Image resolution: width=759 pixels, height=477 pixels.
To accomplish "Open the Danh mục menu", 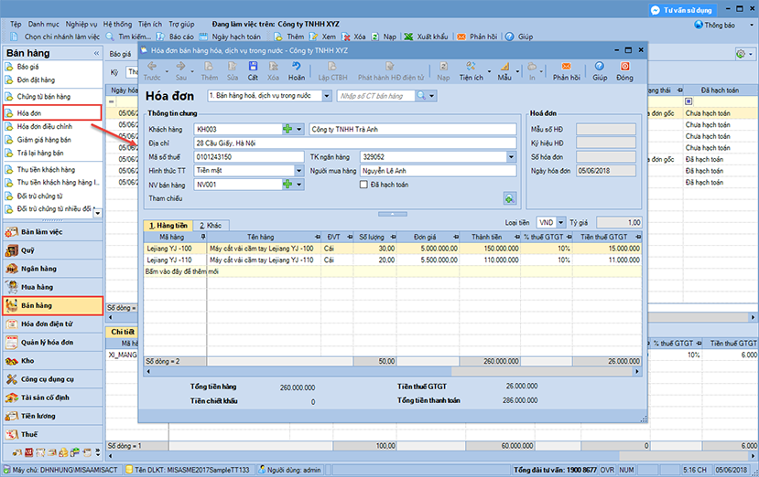I will 44,24.
